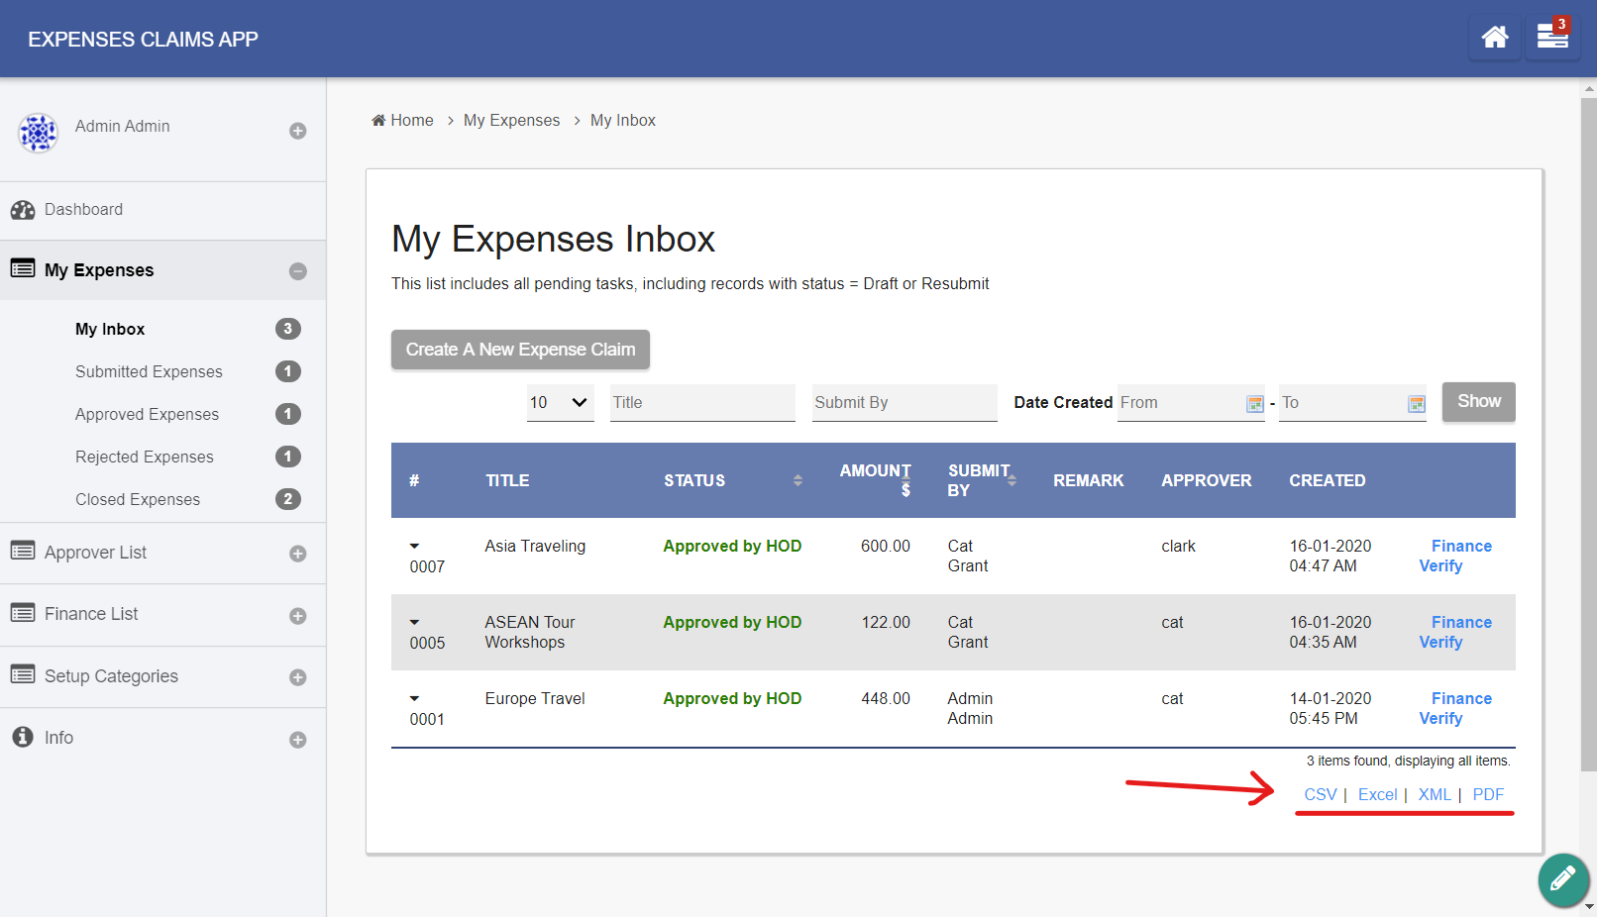
Task: Select Rejected Expenses menu item
Action: click(x=145, y=457)
